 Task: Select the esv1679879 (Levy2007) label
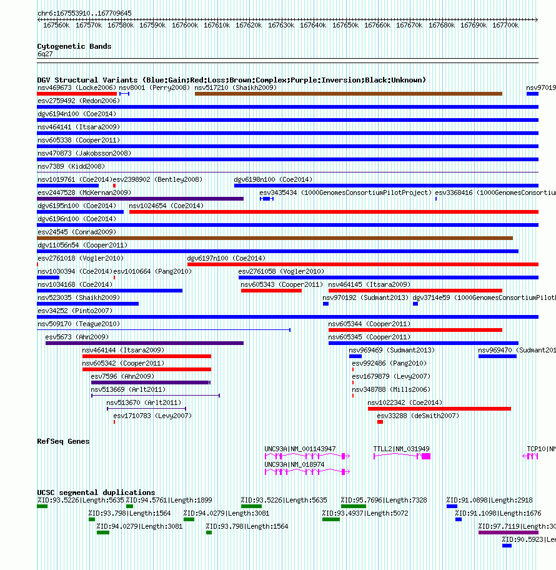(391, 376)
